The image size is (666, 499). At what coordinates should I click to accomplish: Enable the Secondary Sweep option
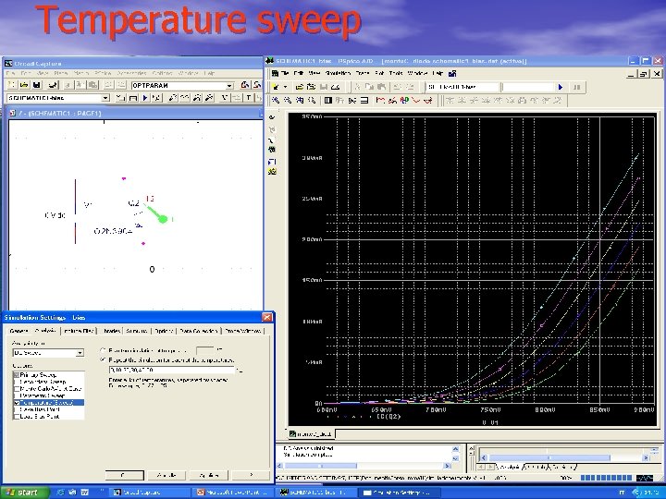click(x=17, y=382)
